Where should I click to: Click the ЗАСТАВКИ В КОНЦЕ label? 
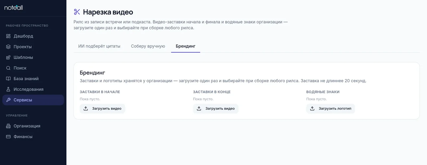212,92
